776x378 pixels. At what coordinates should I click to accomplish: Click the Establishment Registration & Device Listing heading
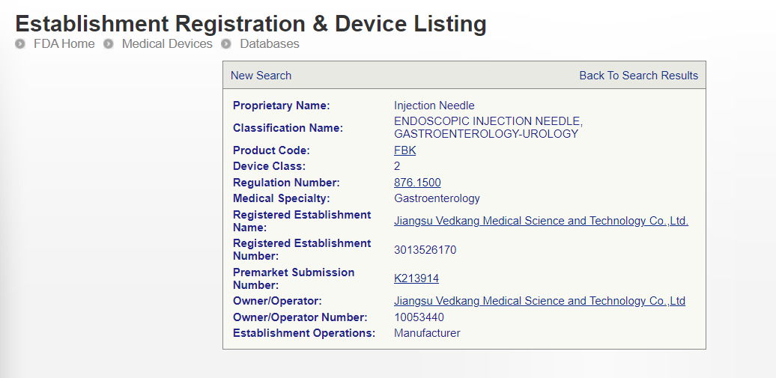point(251,23)
